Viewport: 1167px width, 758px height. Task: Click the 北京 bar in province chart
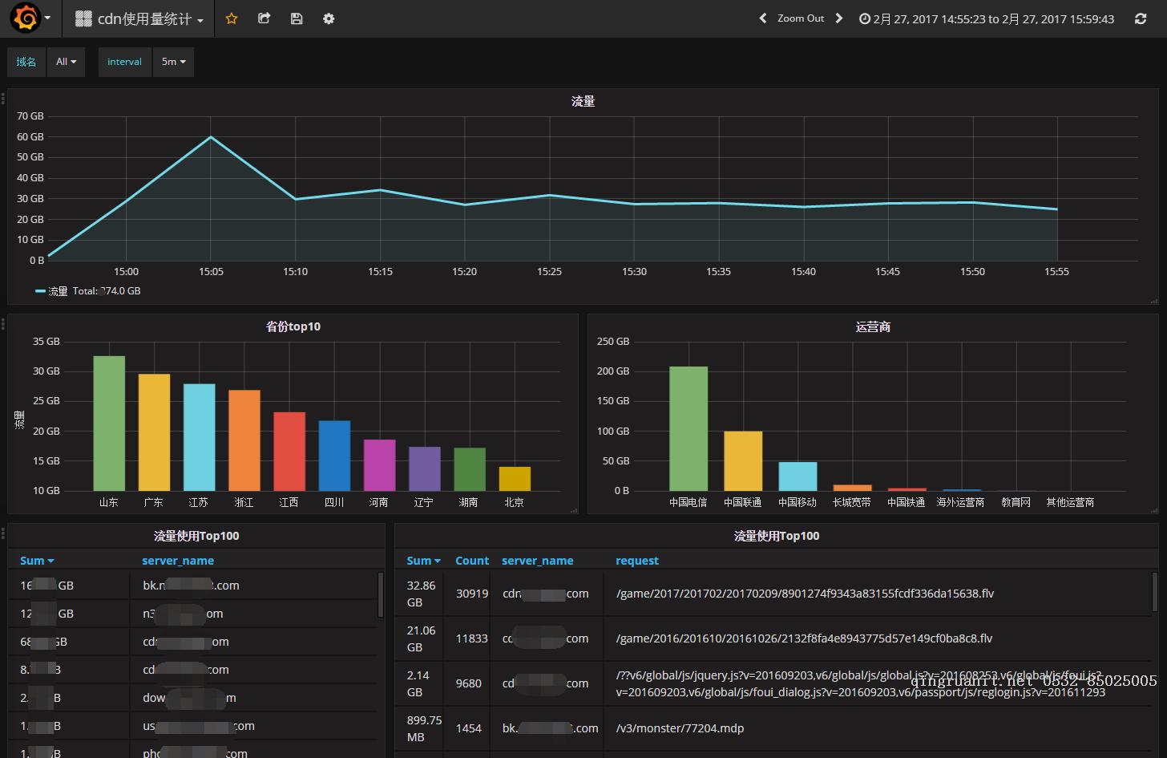tap(515, 479)
